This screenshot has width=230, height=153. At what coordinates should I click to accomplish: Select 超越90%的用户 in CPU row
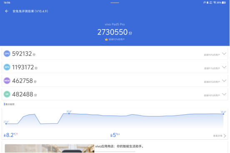[x=212, y=55]
